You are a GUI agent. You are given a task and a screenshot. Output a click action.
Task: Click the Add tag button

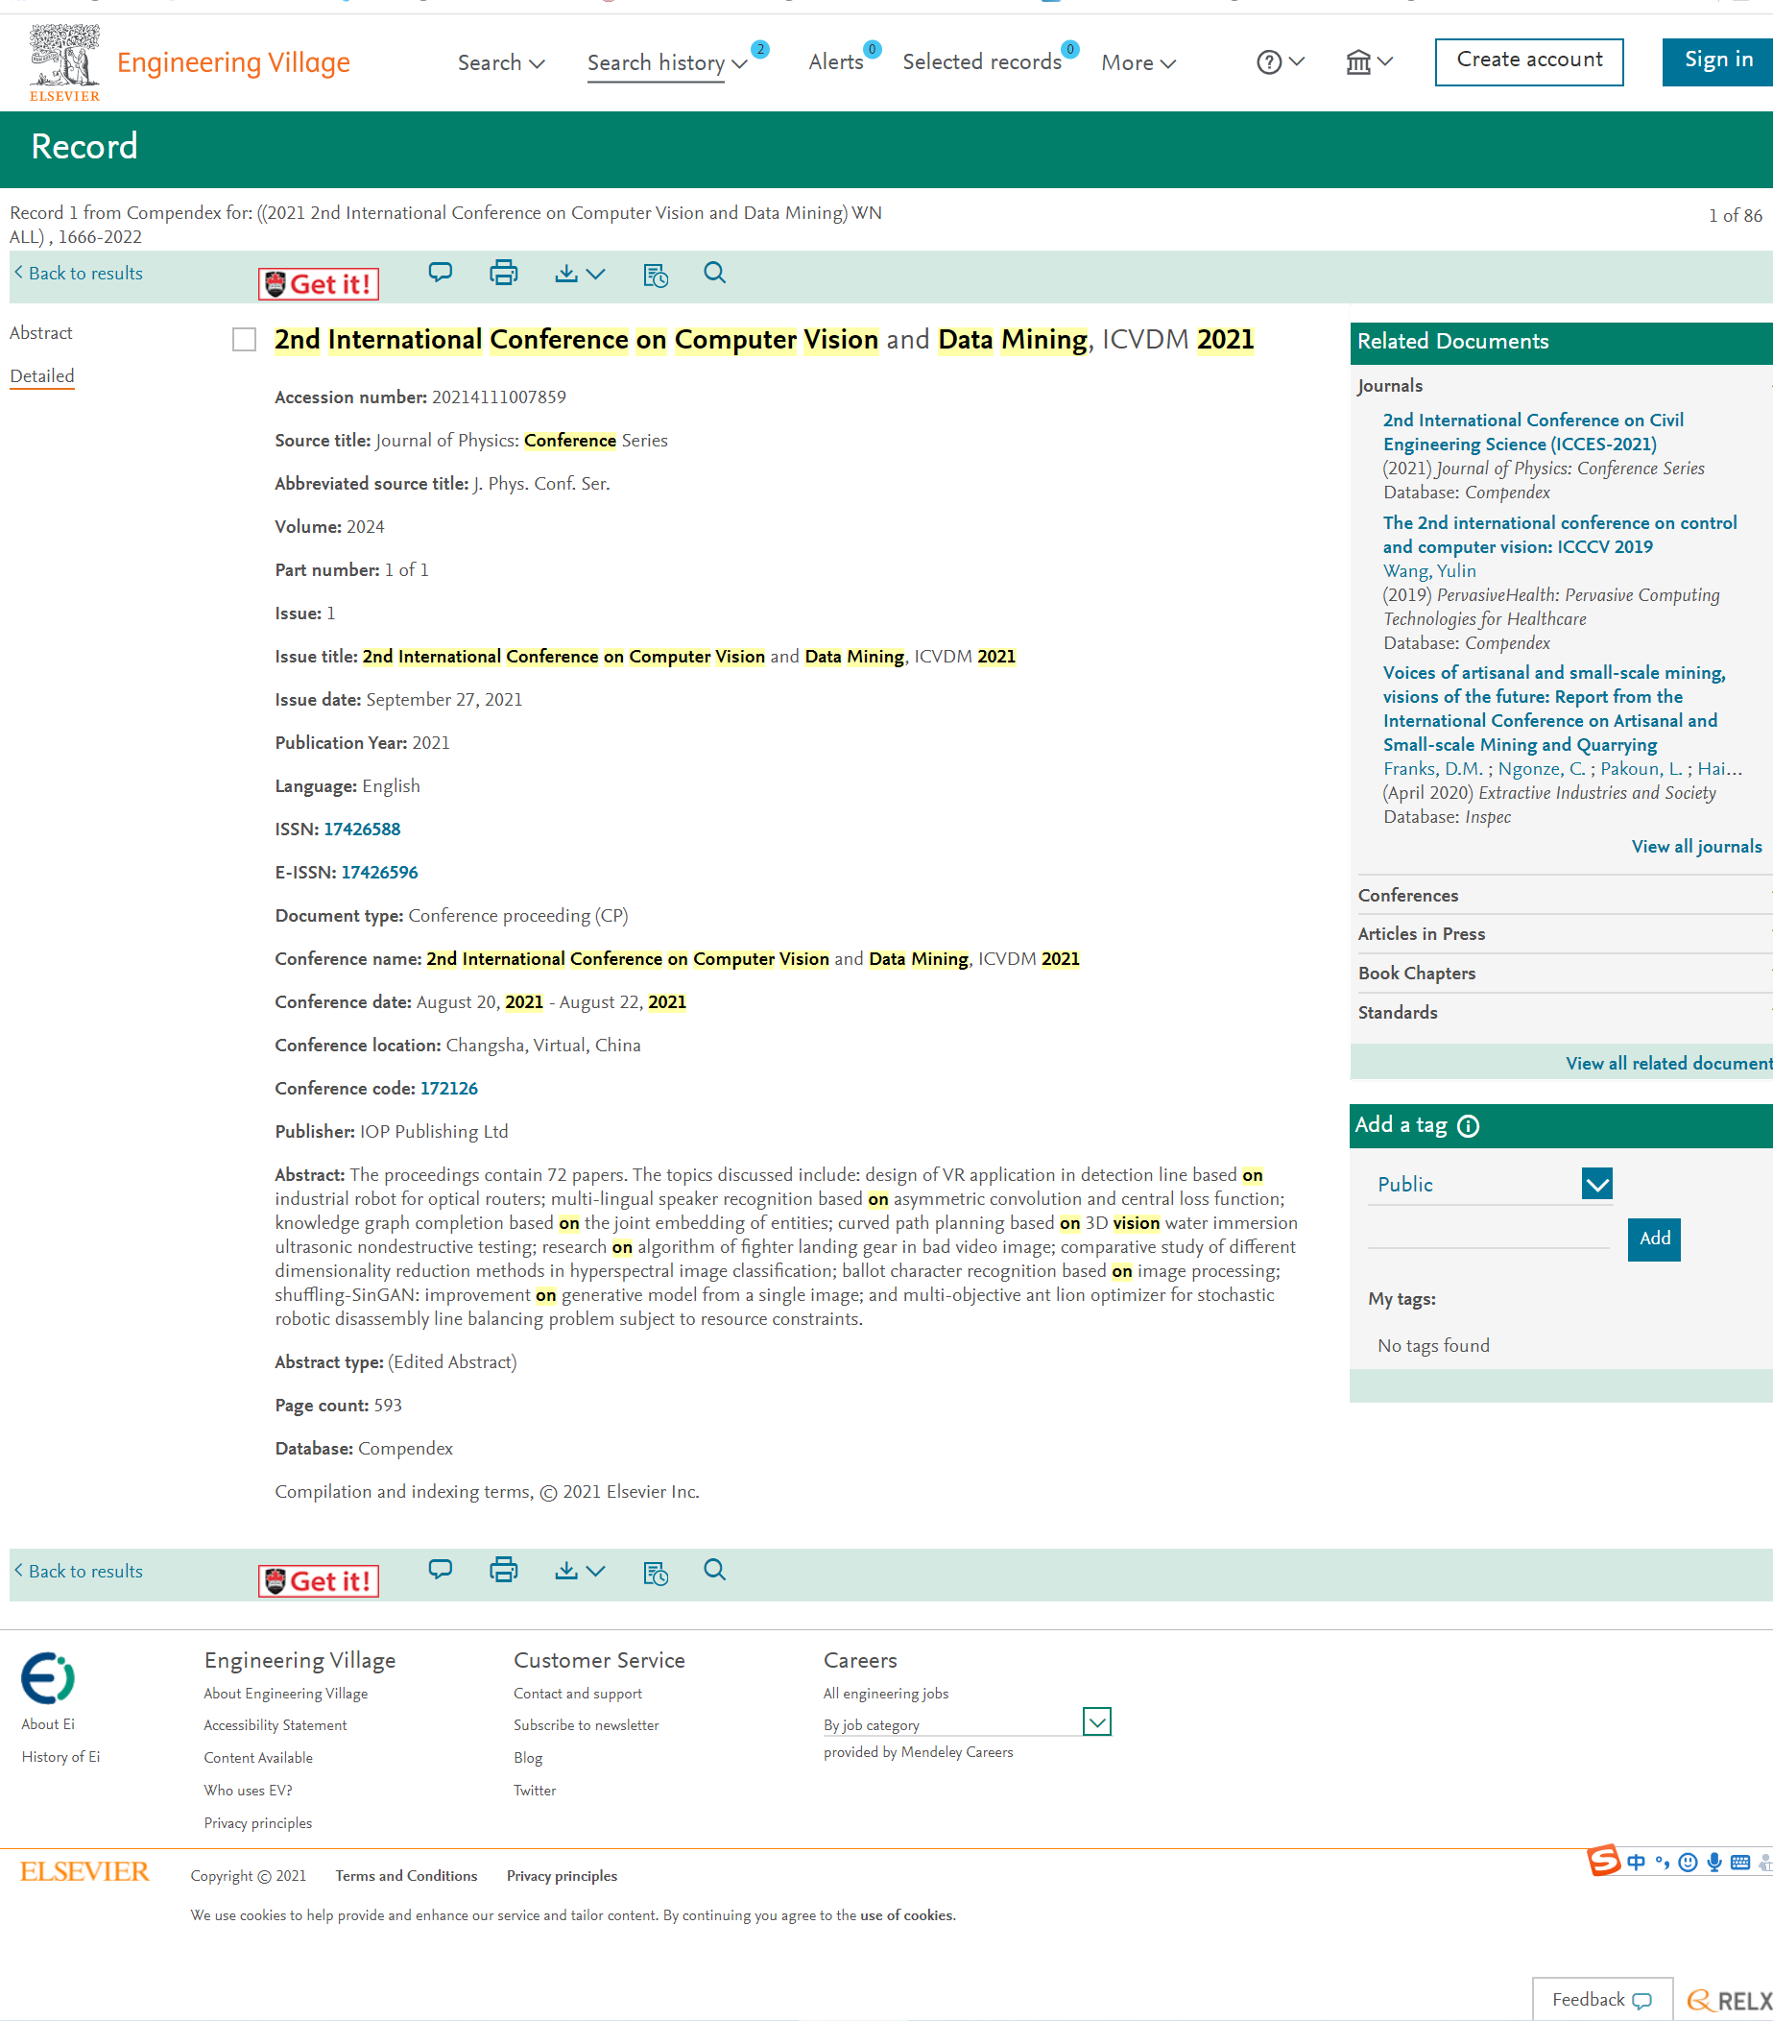[x=1654, y=1239]
